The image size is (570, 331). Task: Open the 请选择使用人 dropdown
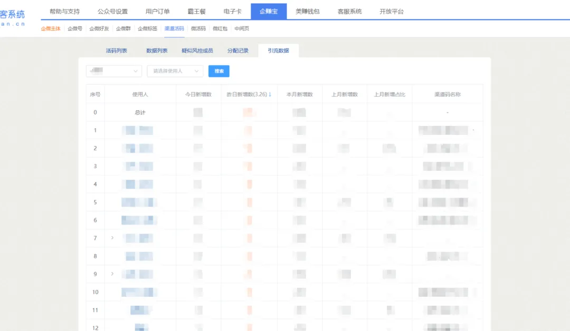pos(175,71)
